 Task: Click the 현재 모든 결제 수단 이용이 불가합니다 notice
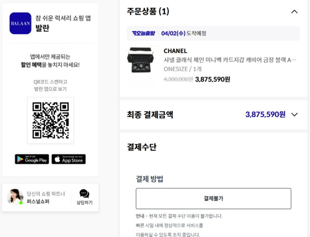point(186,216)
